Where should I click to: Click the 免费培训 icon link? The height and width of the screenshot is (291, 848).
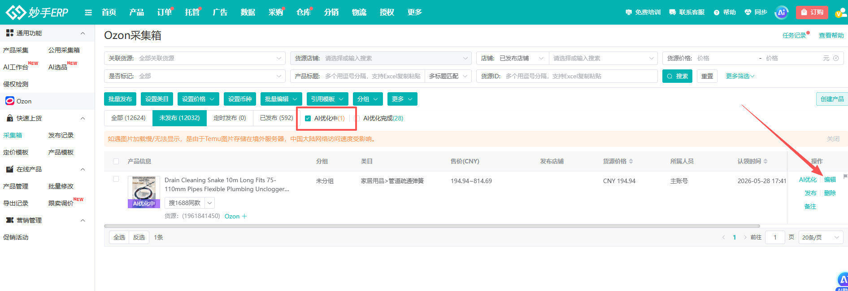pos(643,13)
